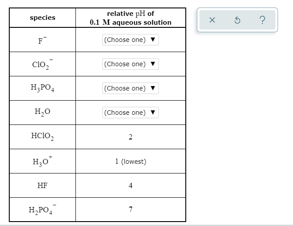Viewport: 293px width, 226px height.
Task: Click the circular undo reset icon
Action: [237, 20]
